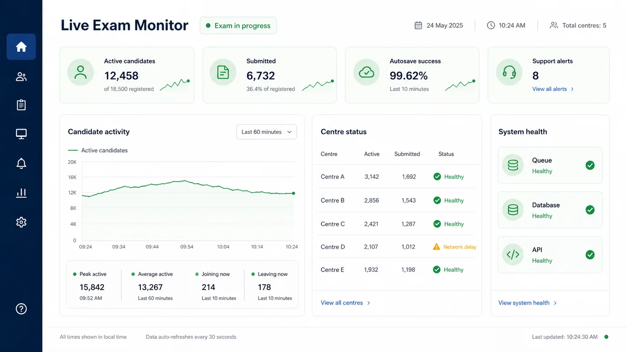627x352 pixels.
Task: Click the Active candidates legend entry
Action: (x=98, y=150)
